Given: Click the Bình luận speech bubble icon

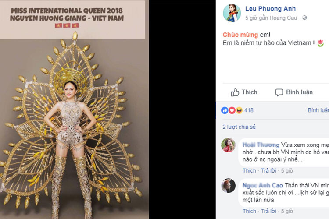Looking at the screenshot, I should click(279, 92).
